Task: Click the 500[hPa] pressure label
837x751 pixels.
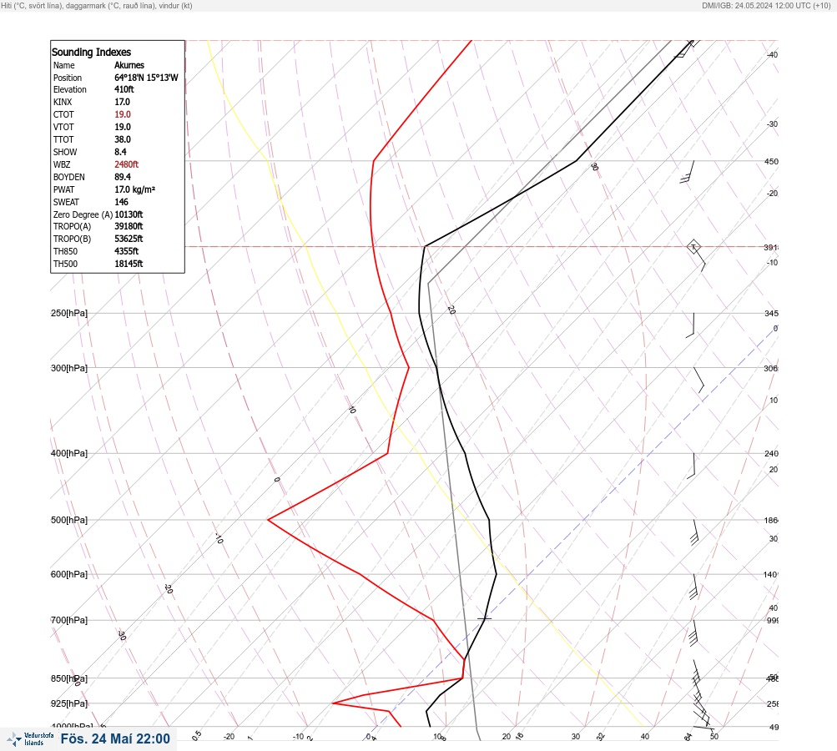Action: tap(69, 520)
